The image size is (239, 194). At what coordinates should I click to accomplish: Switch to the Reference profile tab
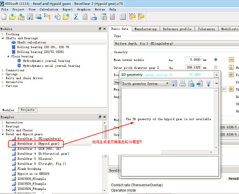177,29
